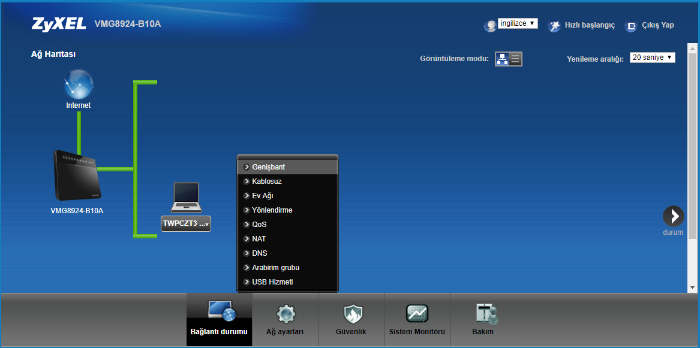
Task: Click the Güvenlik tab label
Action: pyautogui.click(x=351, y=332)
